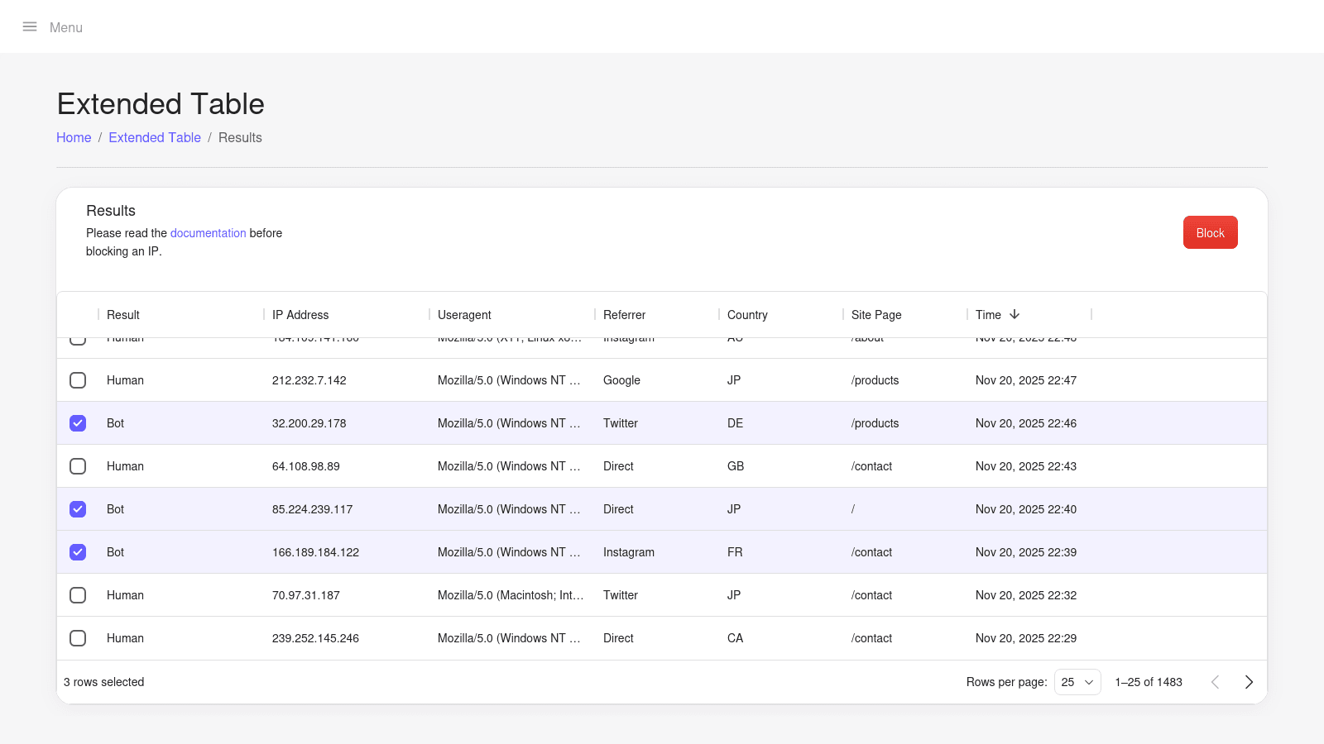Select checkbox for row 239.252.145.246
This screenshot has width=1324, height=744.
pyautogui.click(x=78, y=638)
